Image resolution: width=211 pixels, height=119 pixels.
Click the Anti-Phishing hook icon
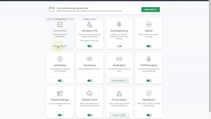click(60, 59)
